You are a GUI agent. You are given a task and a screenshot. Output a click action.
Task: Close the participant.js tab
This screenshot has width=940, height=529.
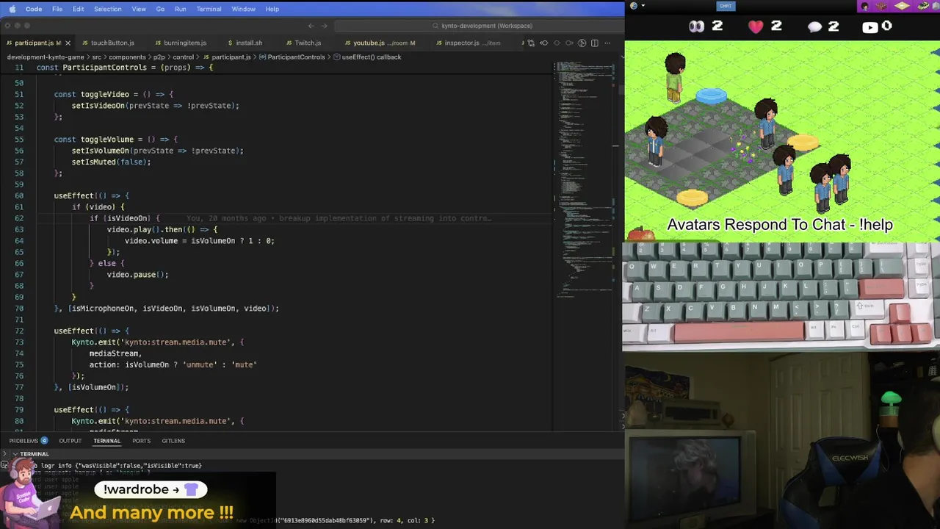click(68, 43)
